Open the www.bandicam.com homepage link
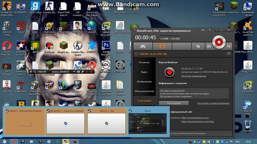This screenshot has height=144, width=257. point(195,118)
